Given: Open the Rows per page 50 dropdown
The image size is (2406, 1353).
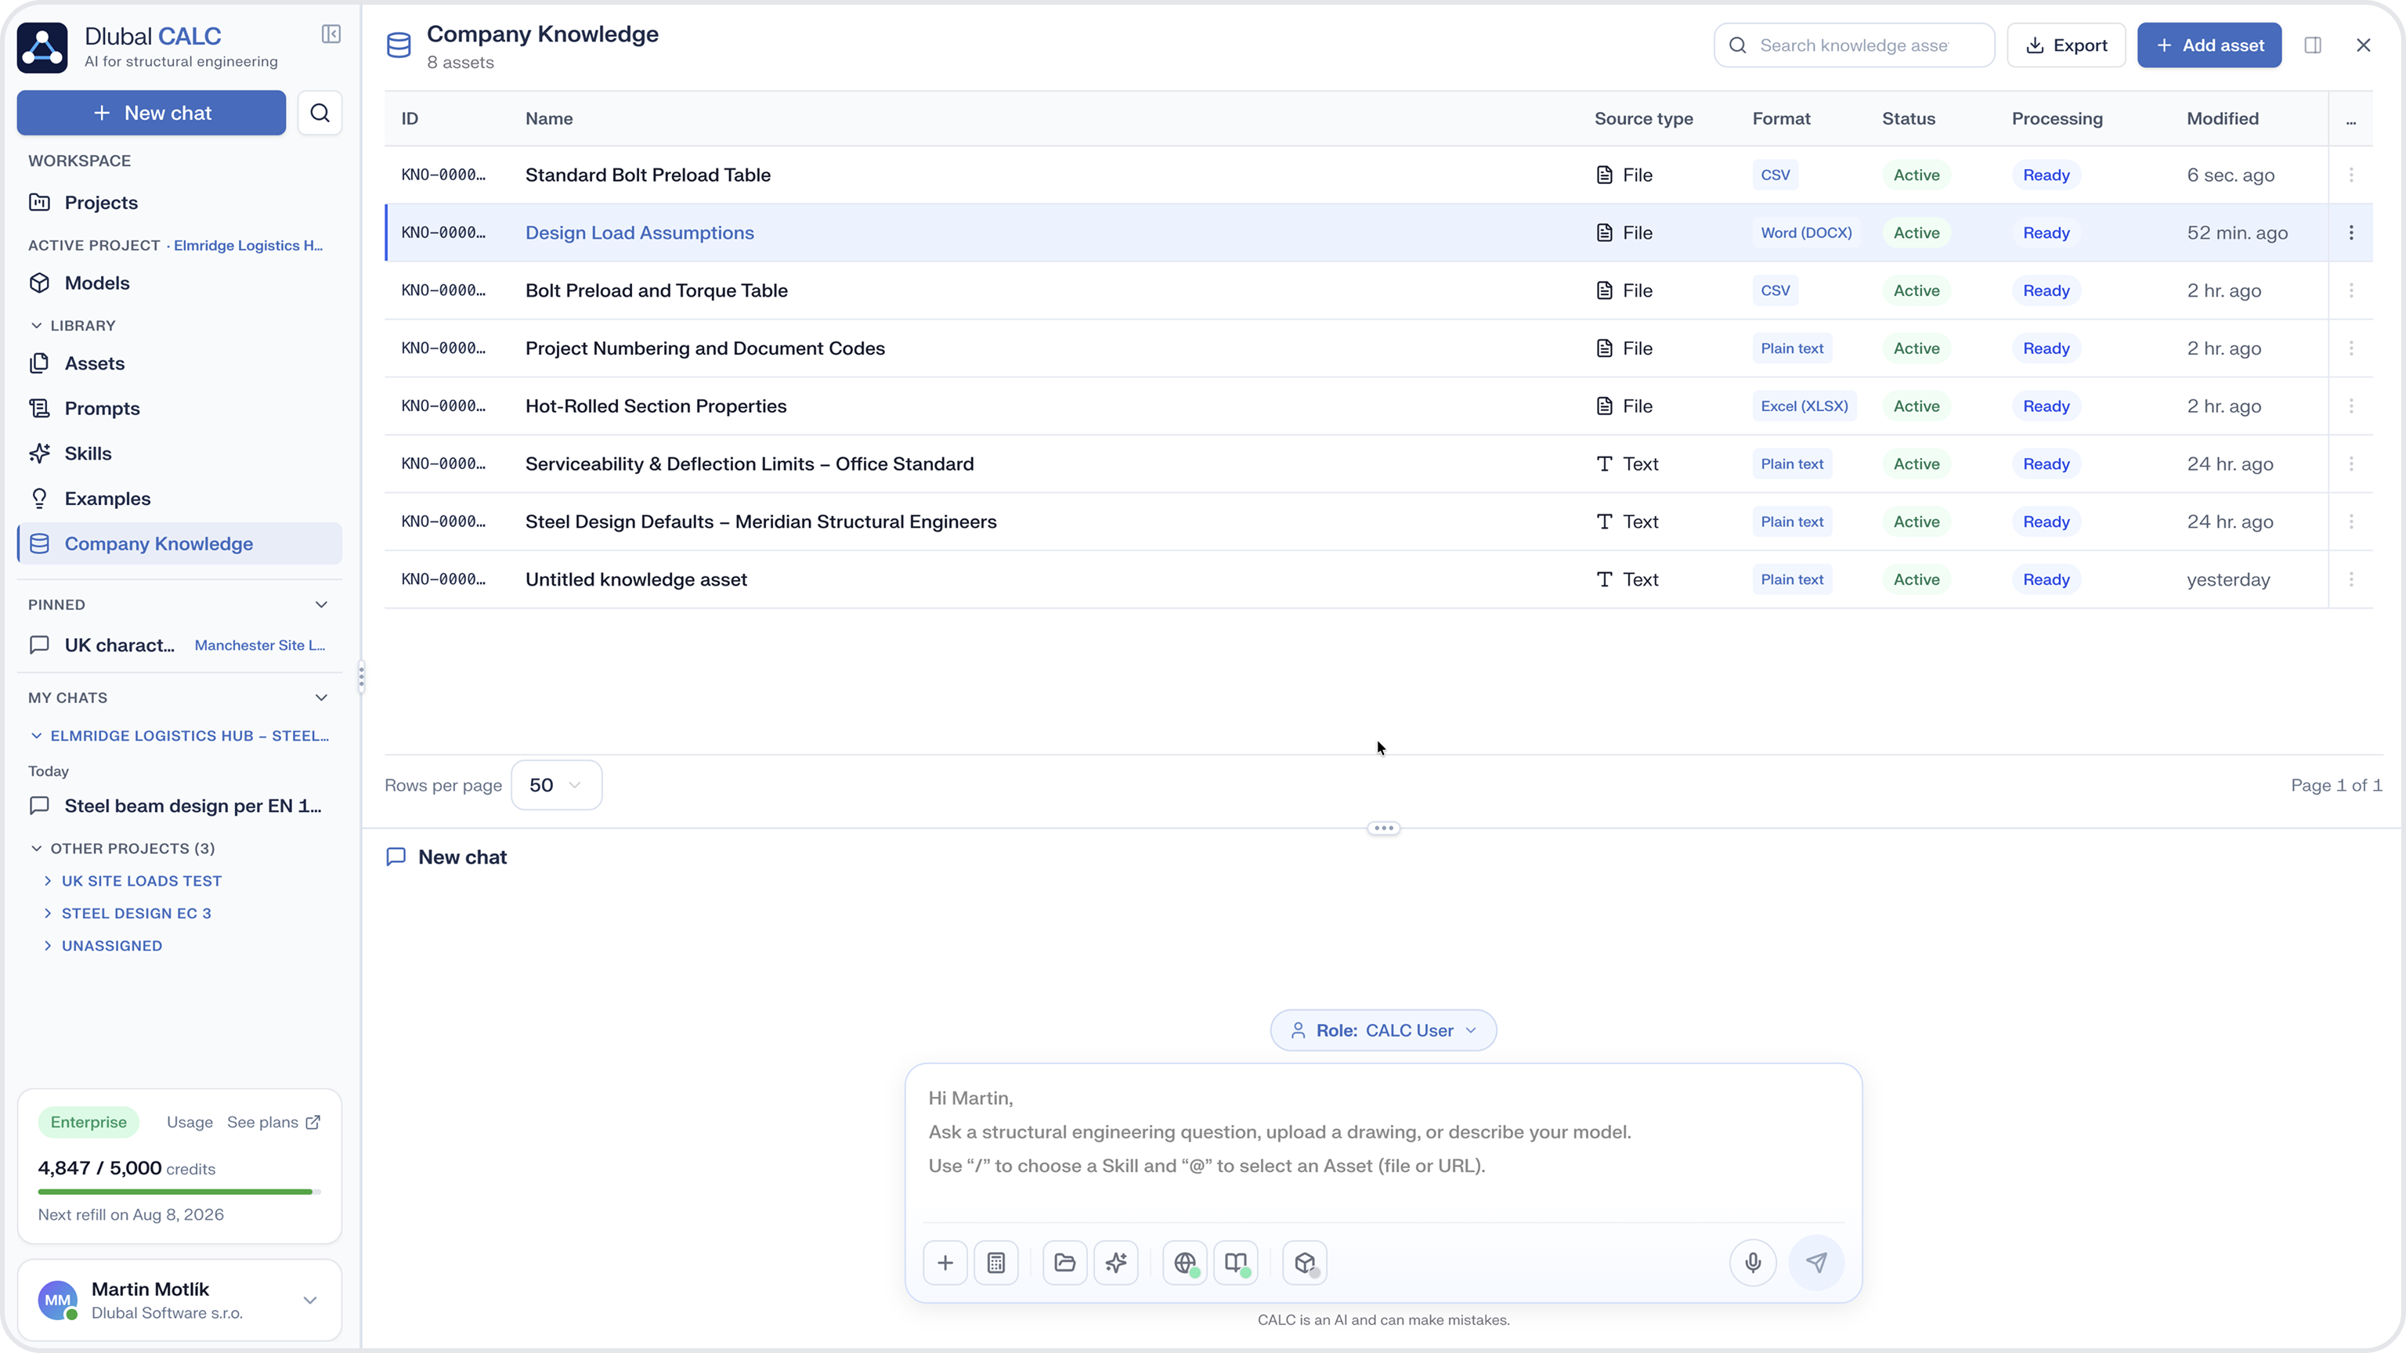Looking at the screenshot, I should click(x=556, y=785).
